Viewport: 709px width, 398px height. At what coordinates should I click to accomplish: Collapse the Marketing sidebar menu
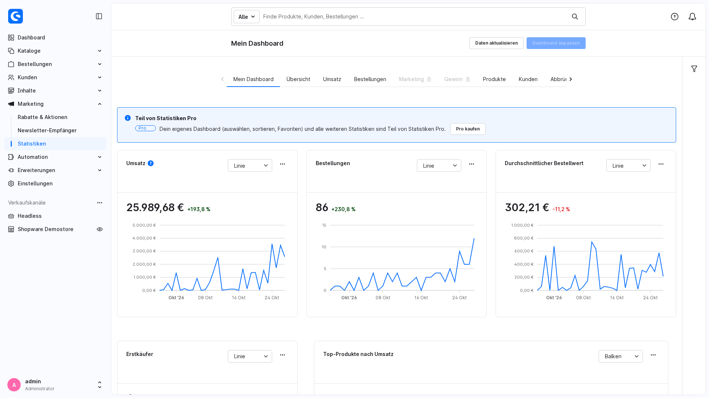click(x=55, y=104)
